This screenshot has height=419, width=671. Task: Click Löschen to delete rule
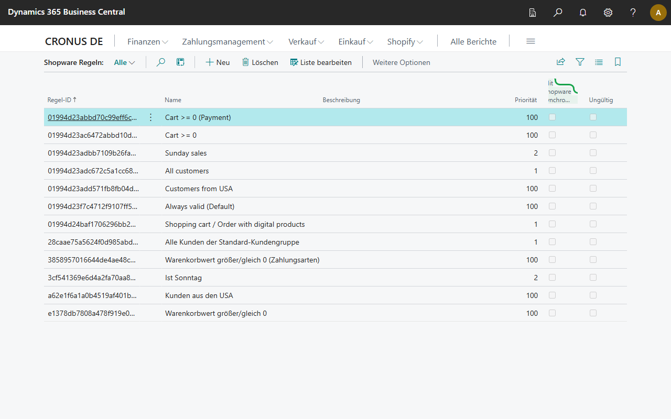click(x=260, y=62)
